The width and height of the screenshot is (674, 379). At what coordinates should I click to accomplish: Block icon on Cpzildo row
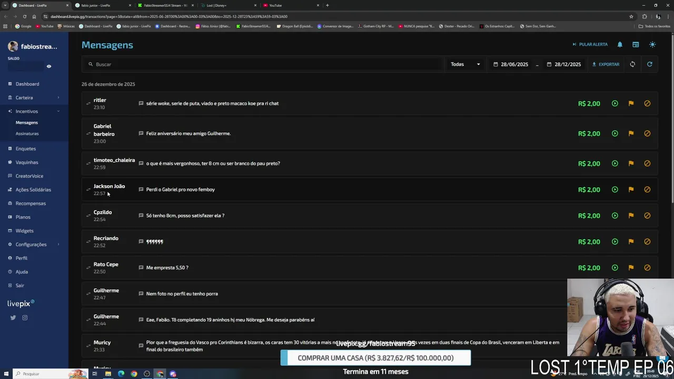[647, 216]
